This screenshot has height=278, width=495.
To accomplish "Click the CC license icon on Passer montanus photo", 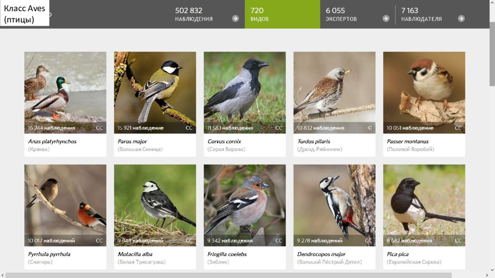I will click(x=458, y=128).
